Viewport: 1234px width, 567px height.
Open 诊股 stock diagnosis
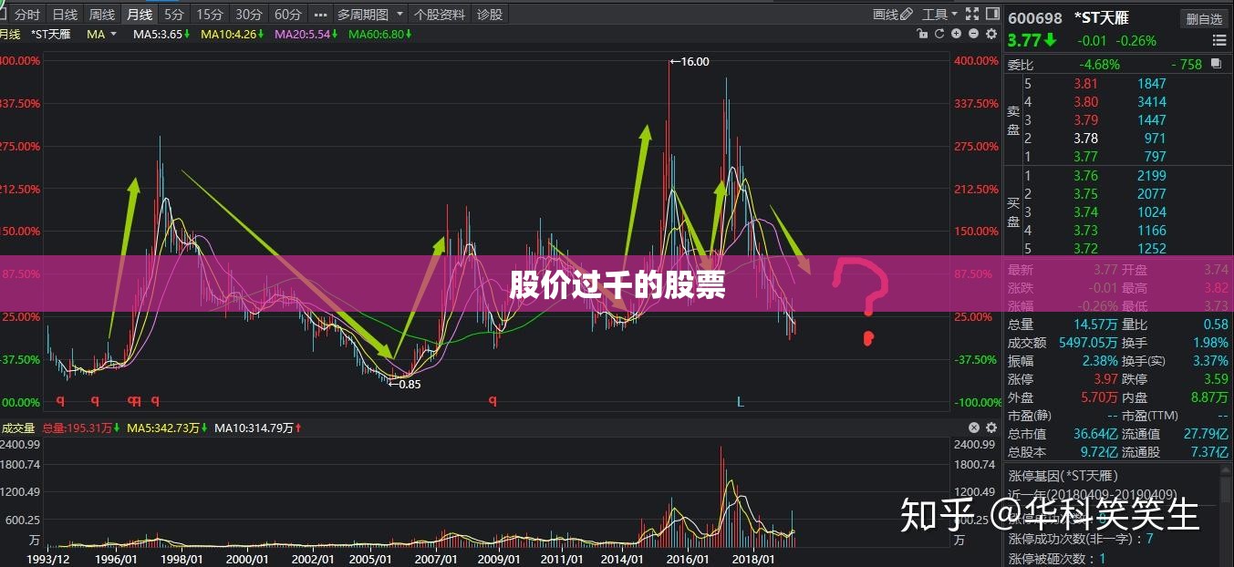[490, 15]
